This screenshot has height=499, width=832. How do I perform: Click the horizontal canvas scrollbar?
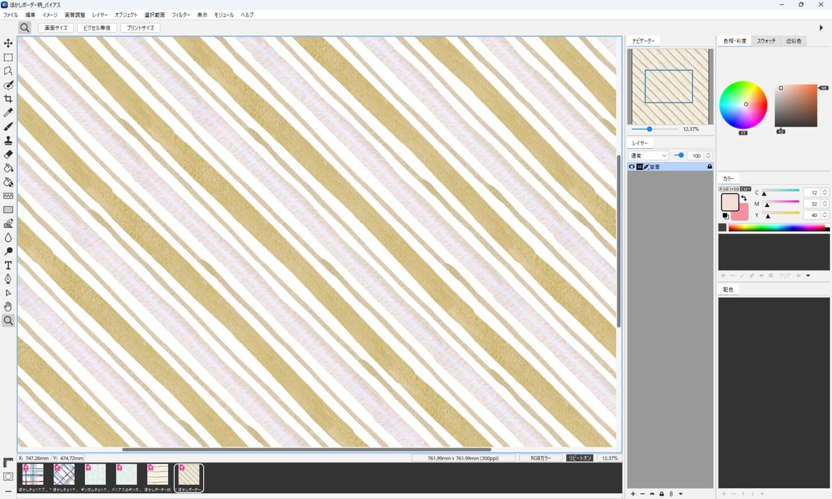coord(307,449)
